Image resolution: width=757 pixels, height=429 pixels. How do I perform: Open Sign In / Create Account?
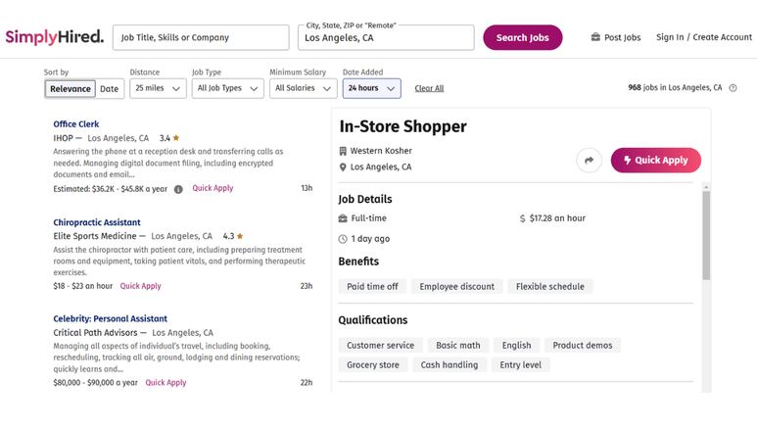pos(704,37)
